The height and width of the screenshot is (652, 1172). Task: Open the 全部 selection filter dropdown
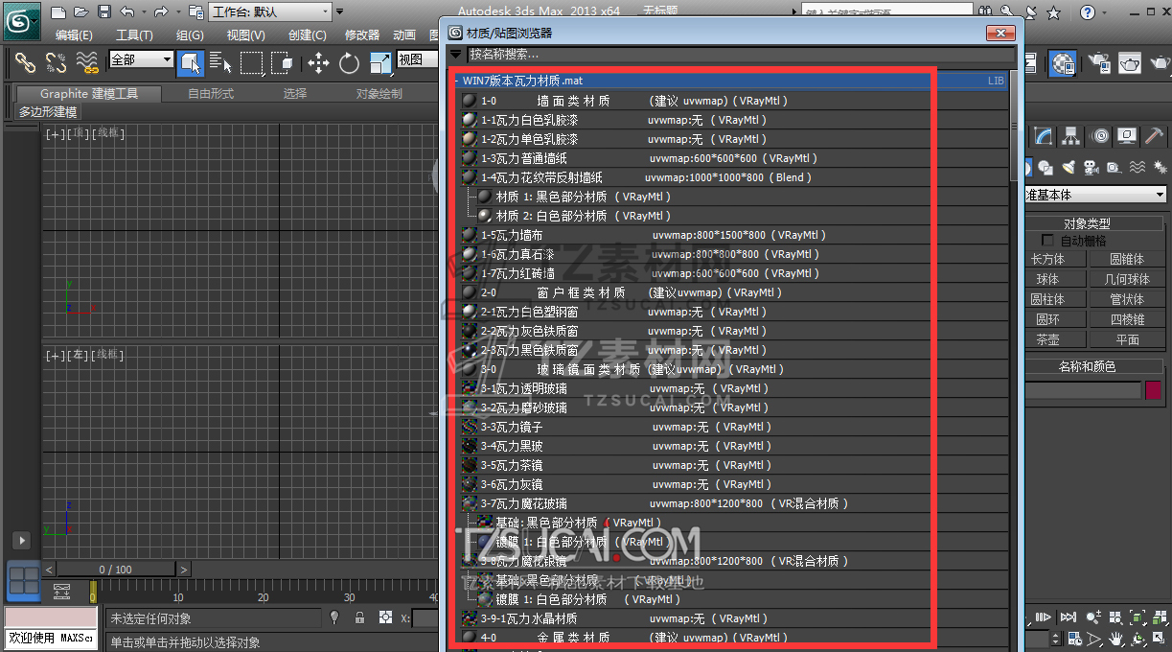(x=141, y=59)
